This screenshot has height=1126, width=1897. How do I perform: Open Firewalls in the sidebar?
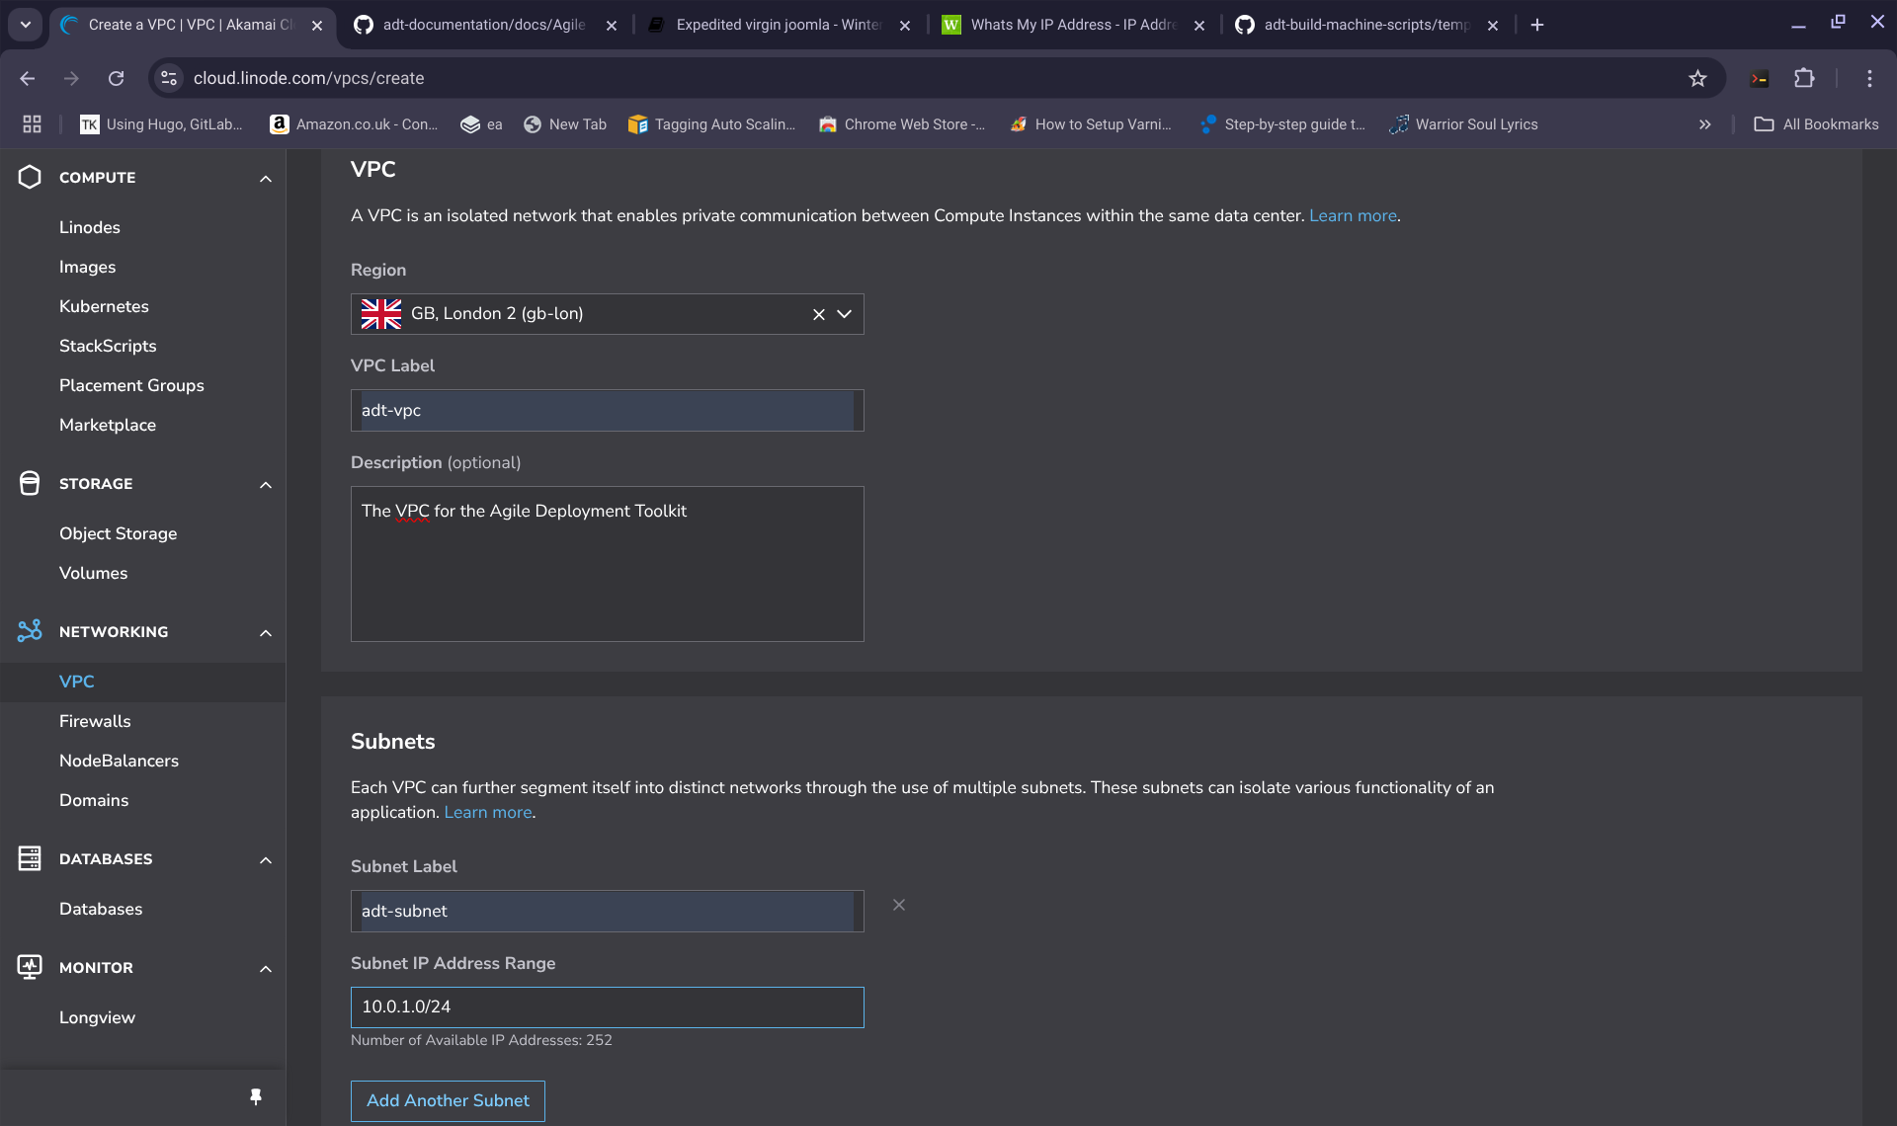click(x=95, y=721)
